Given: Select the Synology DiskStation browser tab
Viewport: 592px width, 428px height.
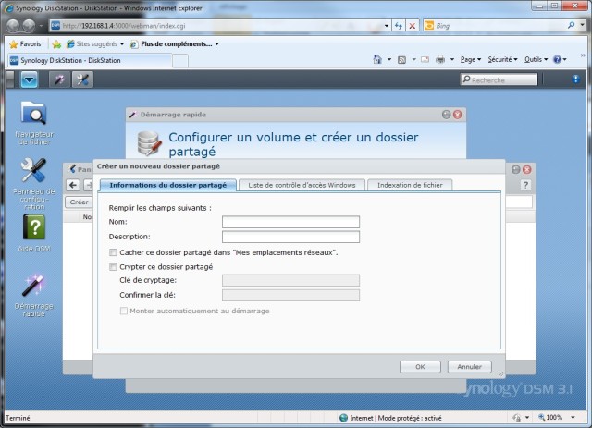Looking at the screenshot, I should coord(90,60).
